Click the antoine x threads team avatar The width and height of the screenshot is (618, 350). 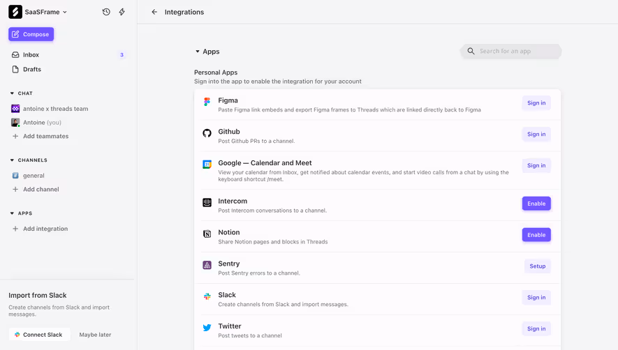point(15,109)
